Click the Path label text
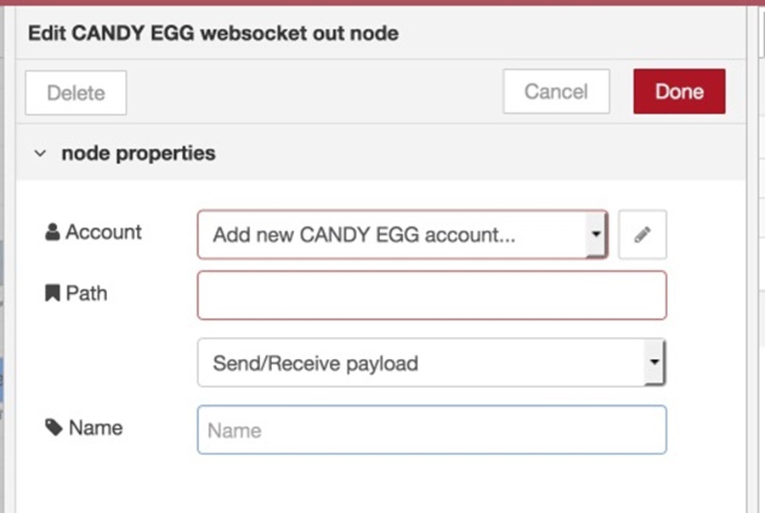The width and height of the screenshot is (765, 513). tap(87, 293)
